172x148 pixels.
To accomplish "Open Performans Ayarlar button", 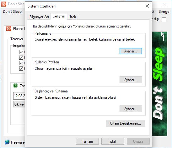I will 131,51.
